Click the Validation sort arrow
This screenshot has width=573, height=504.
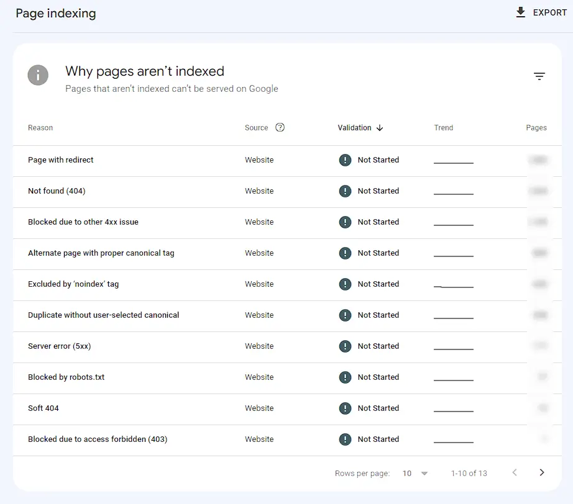click(x=380, y=128)
